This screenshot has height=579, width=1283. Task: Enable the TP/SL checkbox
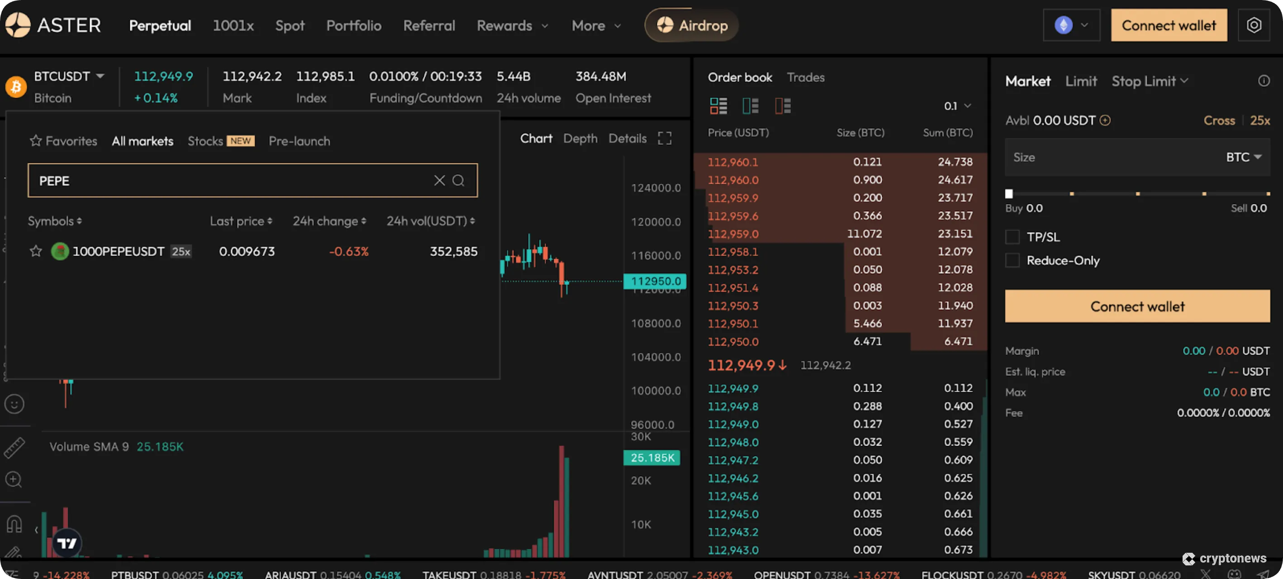pos(1012,237)
